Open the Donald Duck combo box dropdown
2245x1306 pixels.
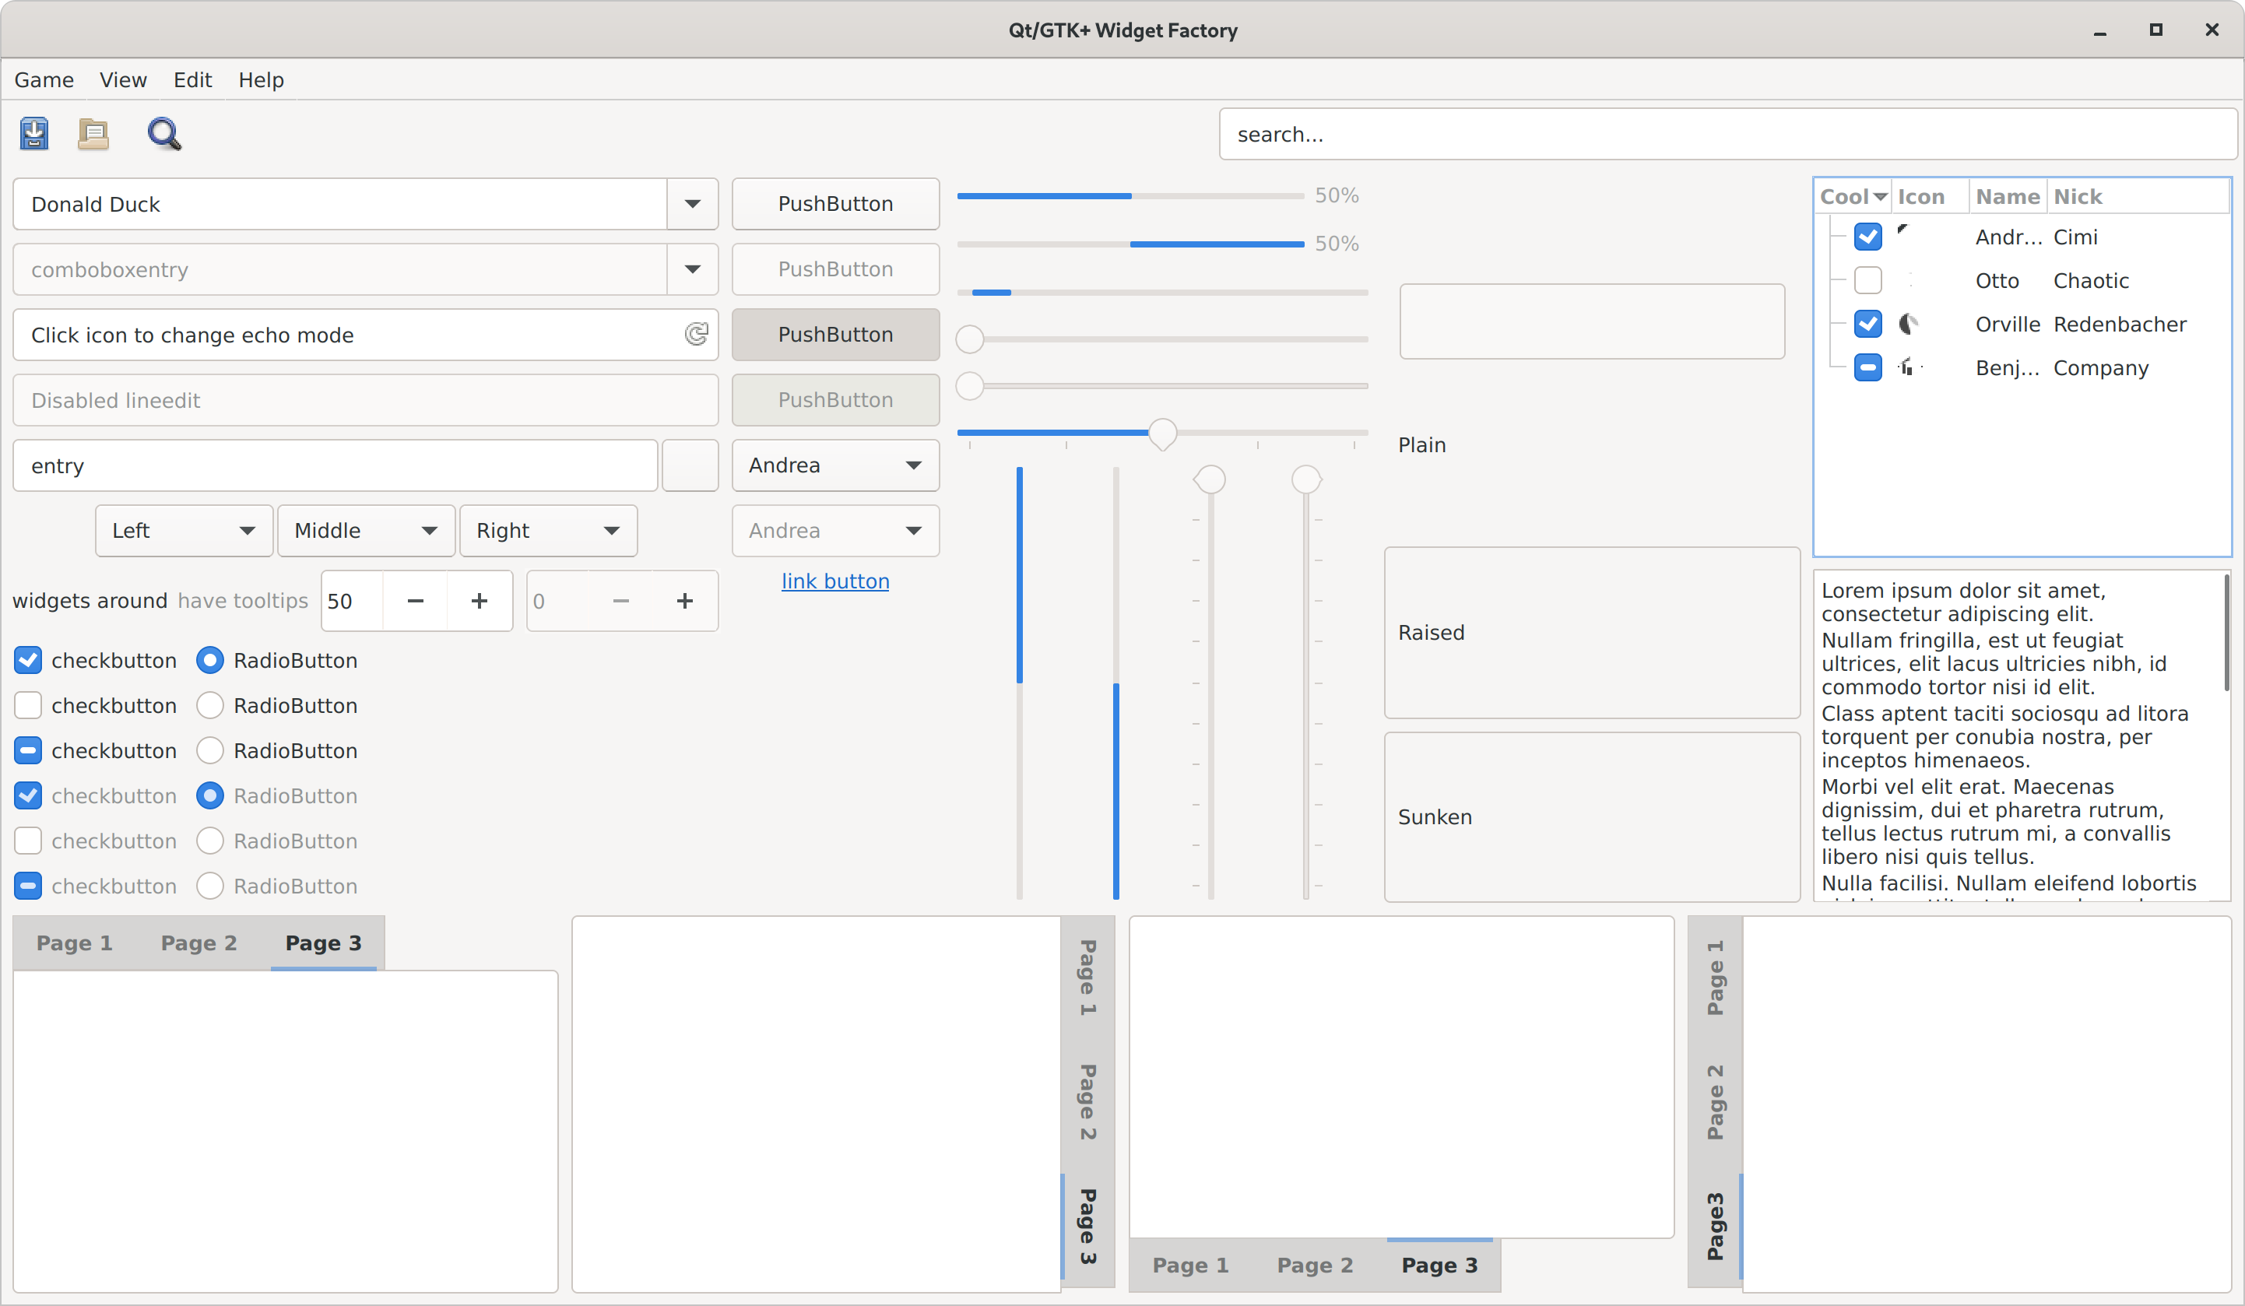(692, 204)
